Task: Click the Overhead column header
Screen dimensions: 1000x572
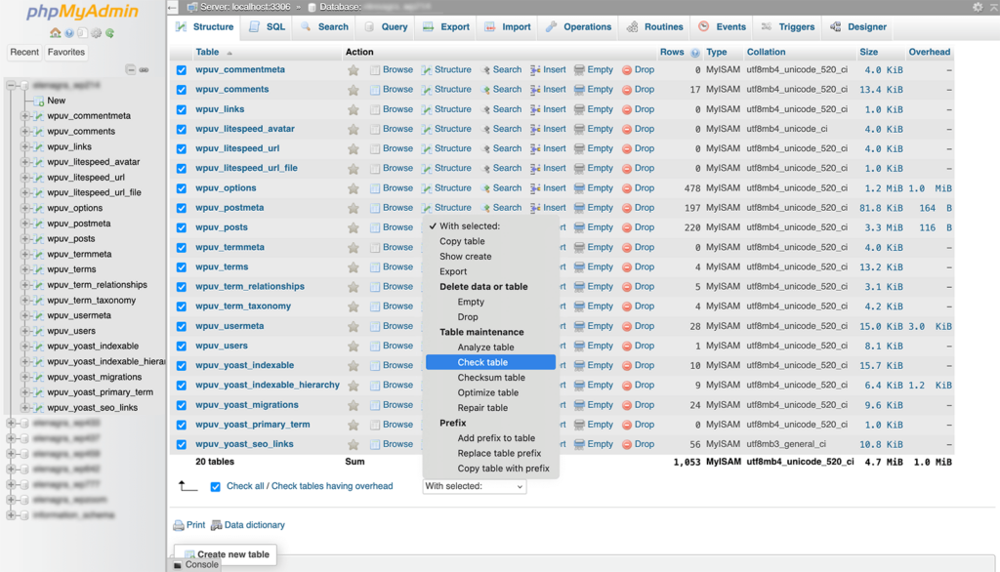Action: (x=930, y=53)
